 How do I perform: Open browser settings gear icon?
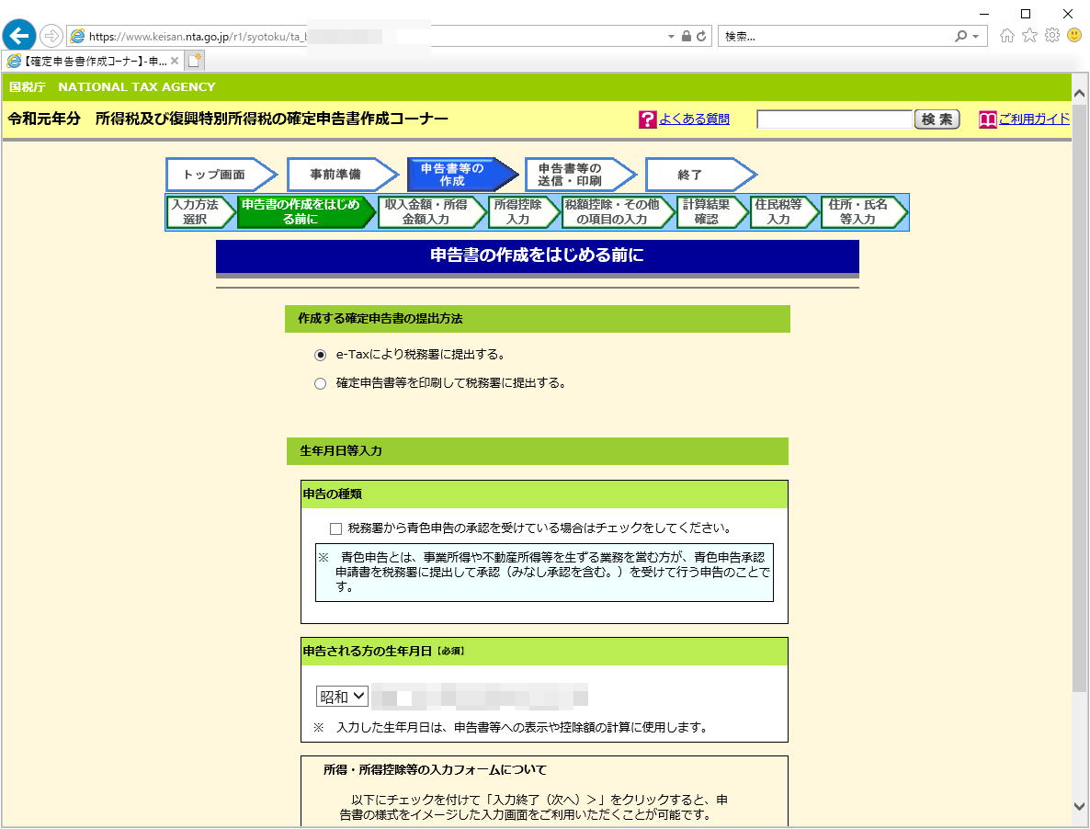pos(1051,36)
